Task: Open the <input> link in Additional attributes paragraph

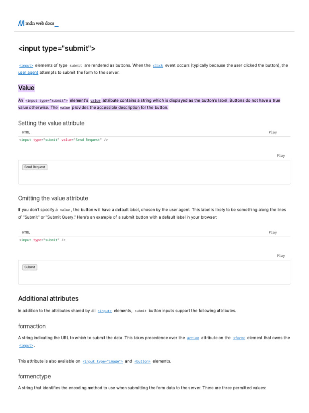Action: tap(105, 311)
